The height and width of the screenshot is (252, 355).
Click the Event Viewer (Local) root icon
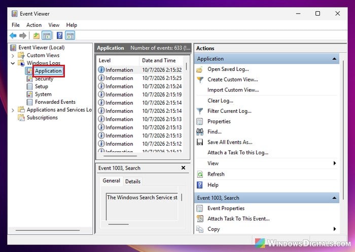pos(13,48)
